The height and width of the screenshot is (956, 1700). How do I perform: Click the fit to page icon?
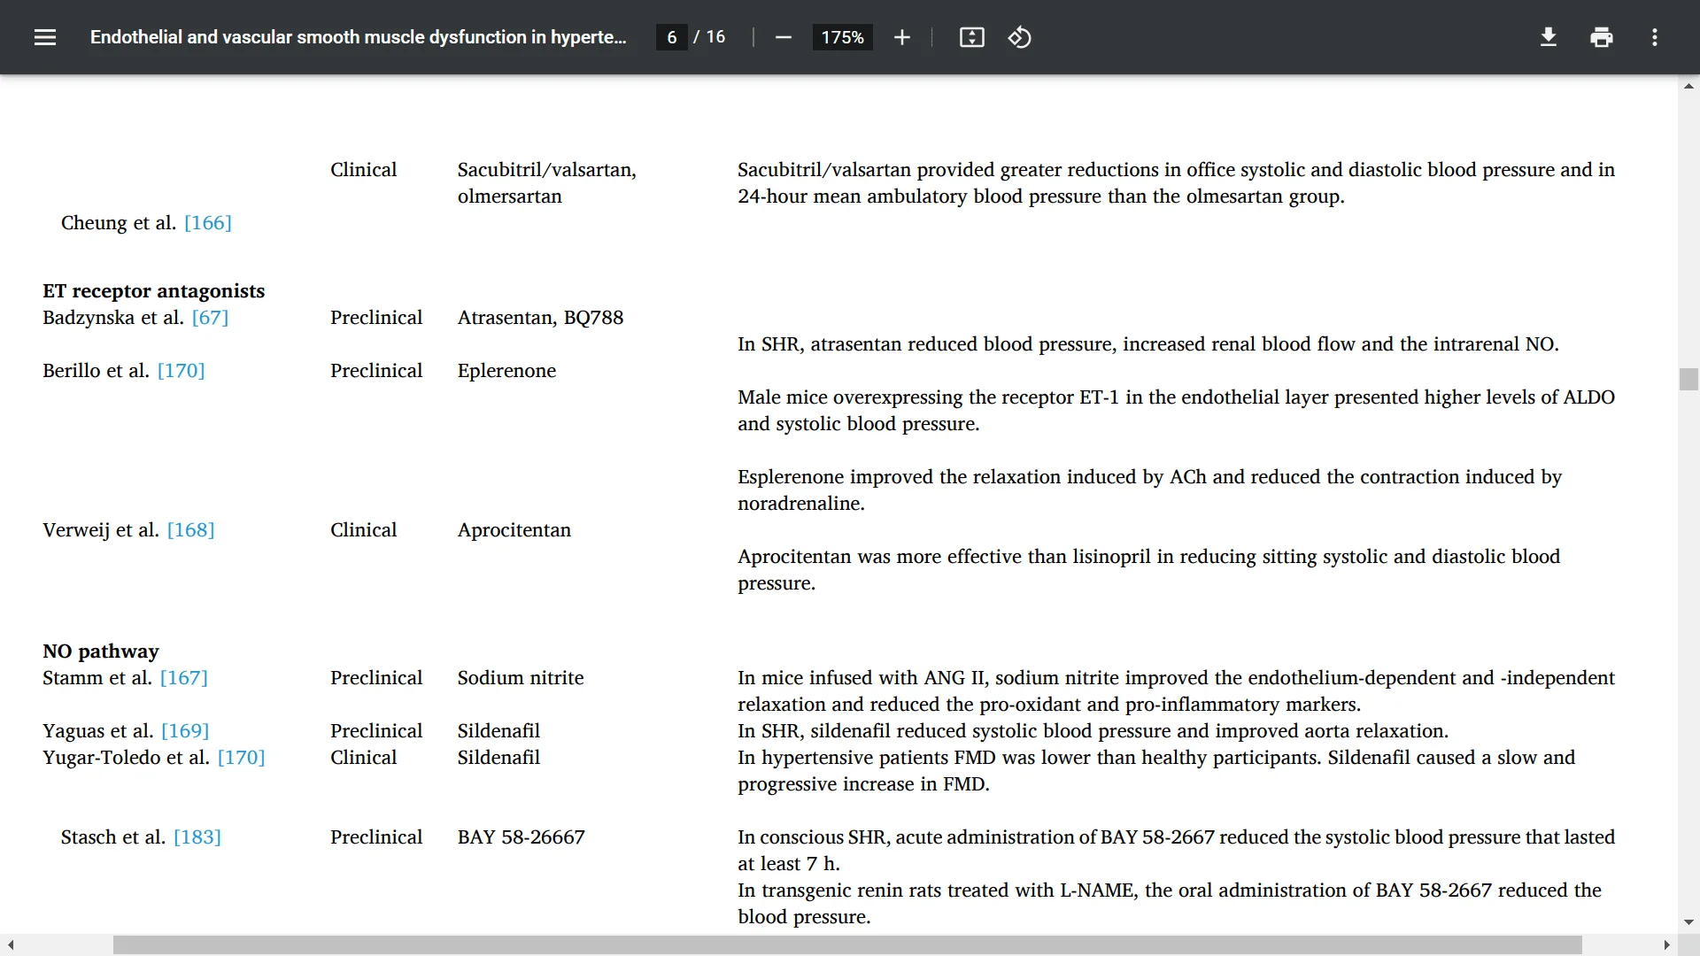coord(971,37)
